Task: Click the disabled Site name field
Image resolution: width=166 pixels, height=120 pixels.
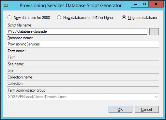Action: (83, 70)
